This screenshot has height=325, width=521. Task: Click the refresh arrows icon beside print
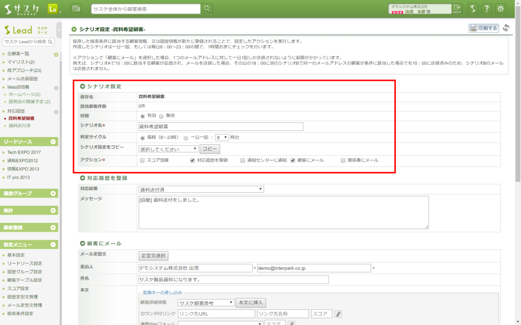tap(505, 28)
